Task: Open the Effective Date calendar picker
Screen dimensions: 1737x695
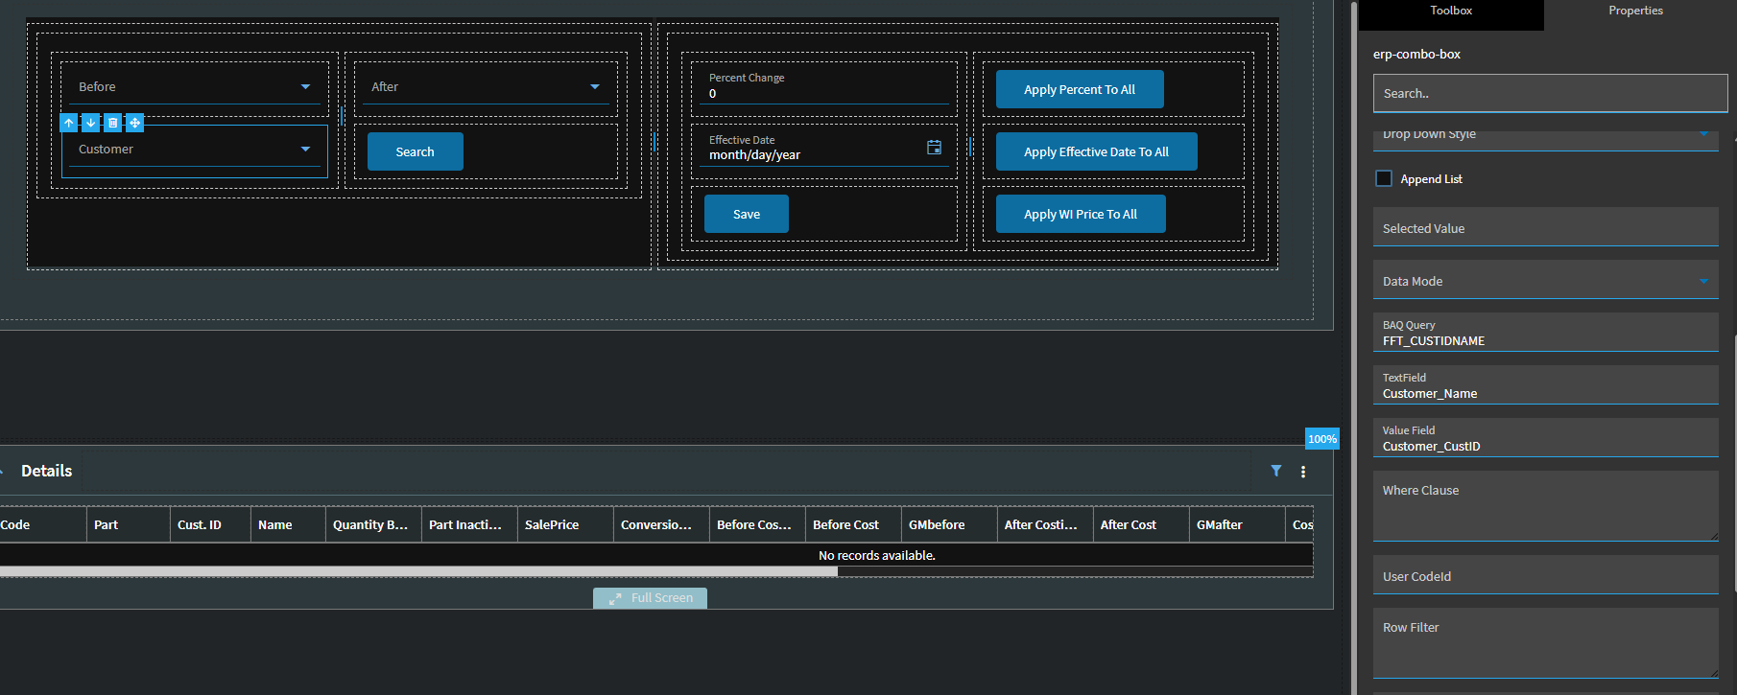Action: click(x=934, y=148)
